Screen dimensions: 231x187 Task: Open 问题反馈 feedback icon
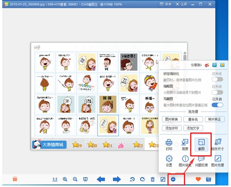[201, 160]
